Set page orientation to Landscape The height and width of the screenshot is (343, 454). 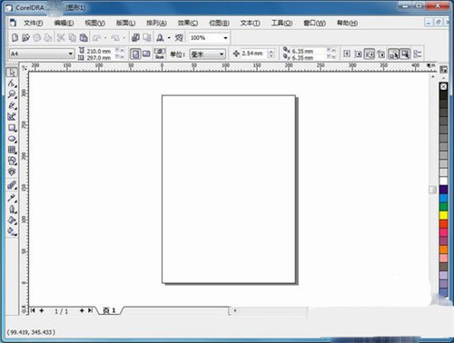pyautogui.click(x=146, y=54)
